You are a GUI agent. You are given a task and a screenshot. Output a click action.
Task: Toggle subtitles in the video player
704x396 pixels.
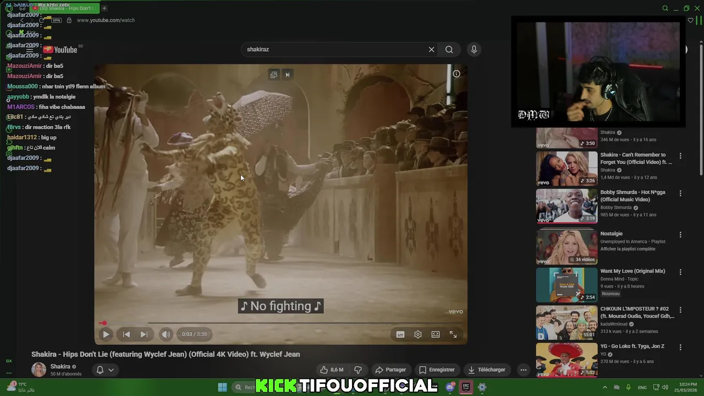pyautogui.click(x=400, y=334)
